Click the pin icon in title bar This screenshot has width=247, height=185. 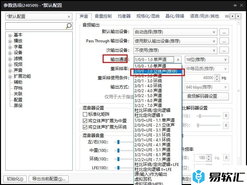click(x=235, y=5)
